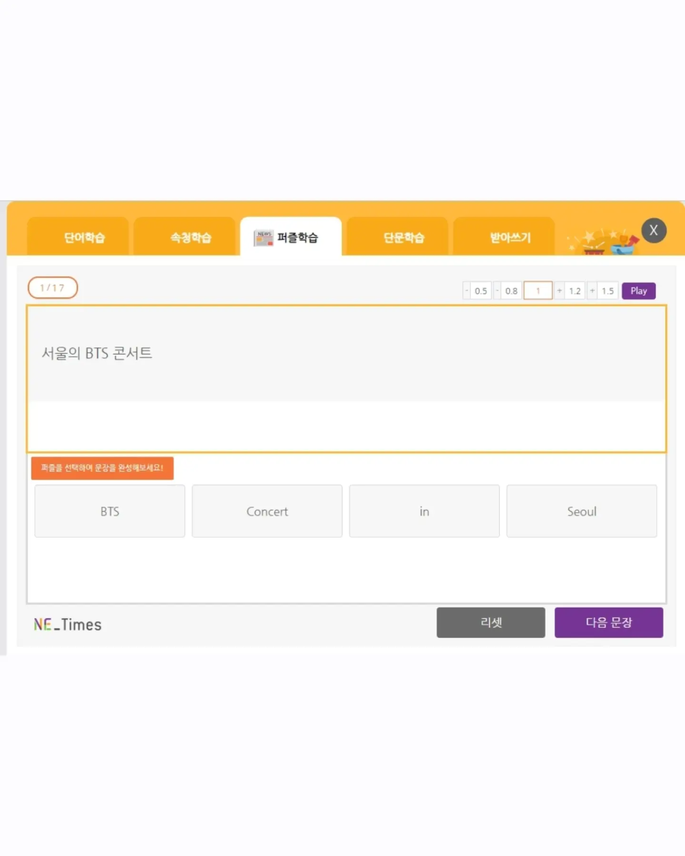685x856 pixels.
Task: Switch to the 속청학습 tab
Action: (185, 236)
